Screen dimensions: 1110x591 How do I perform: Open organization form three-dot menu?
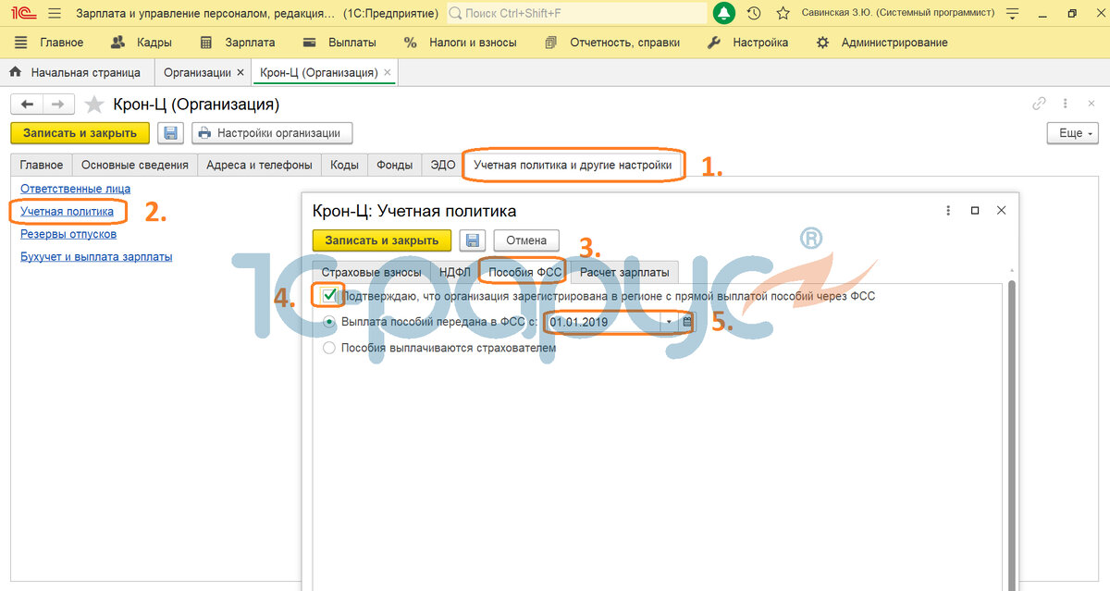tap(1065, 104)
